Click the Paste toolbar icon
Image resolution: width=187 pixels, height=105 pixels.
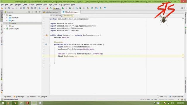(x=28, y=8)
